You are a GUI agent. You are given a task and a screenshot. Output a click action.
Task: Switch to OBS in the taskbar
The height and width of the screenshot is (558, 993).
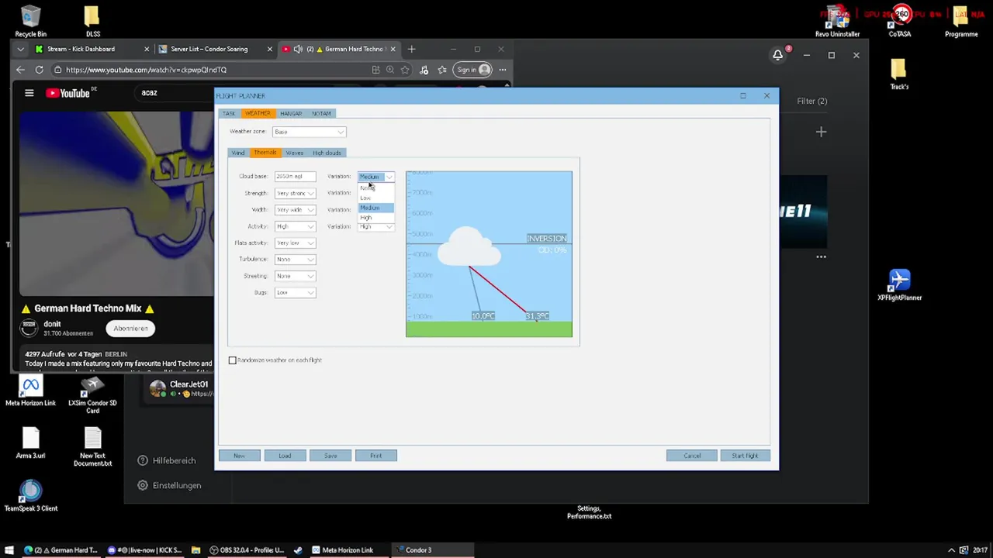(247, 550)
